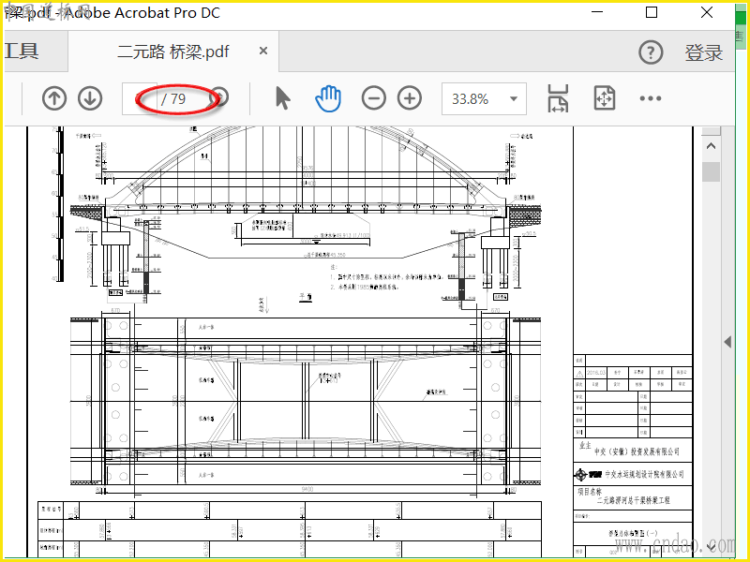This screenshot has height=562, width=750.
Task: Maximize the Acrobat window
Action: 652,12
